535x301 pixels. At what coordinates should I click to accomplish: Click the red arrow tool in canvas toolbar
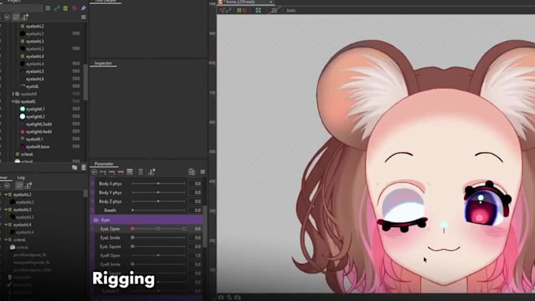point(223,10)
